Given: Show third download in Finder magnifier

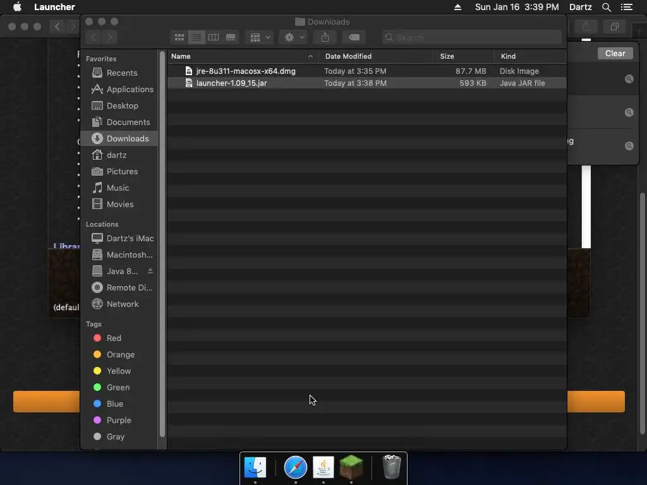Looking at the screenshot, I should pos(629,146).
